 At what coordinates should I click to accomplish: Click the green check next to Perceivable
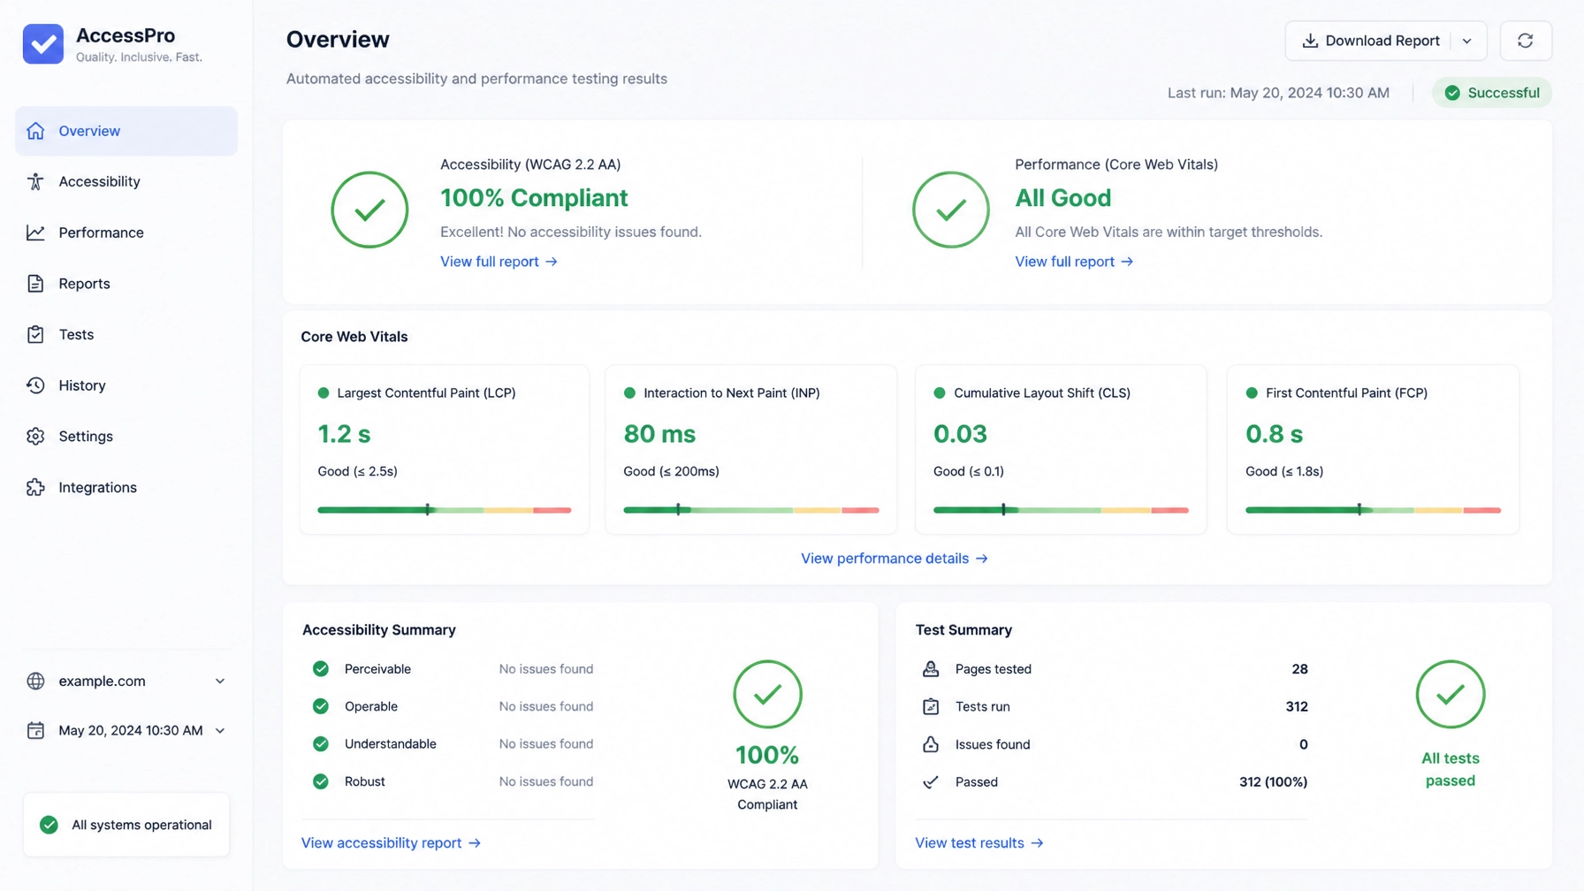[321, 669]
